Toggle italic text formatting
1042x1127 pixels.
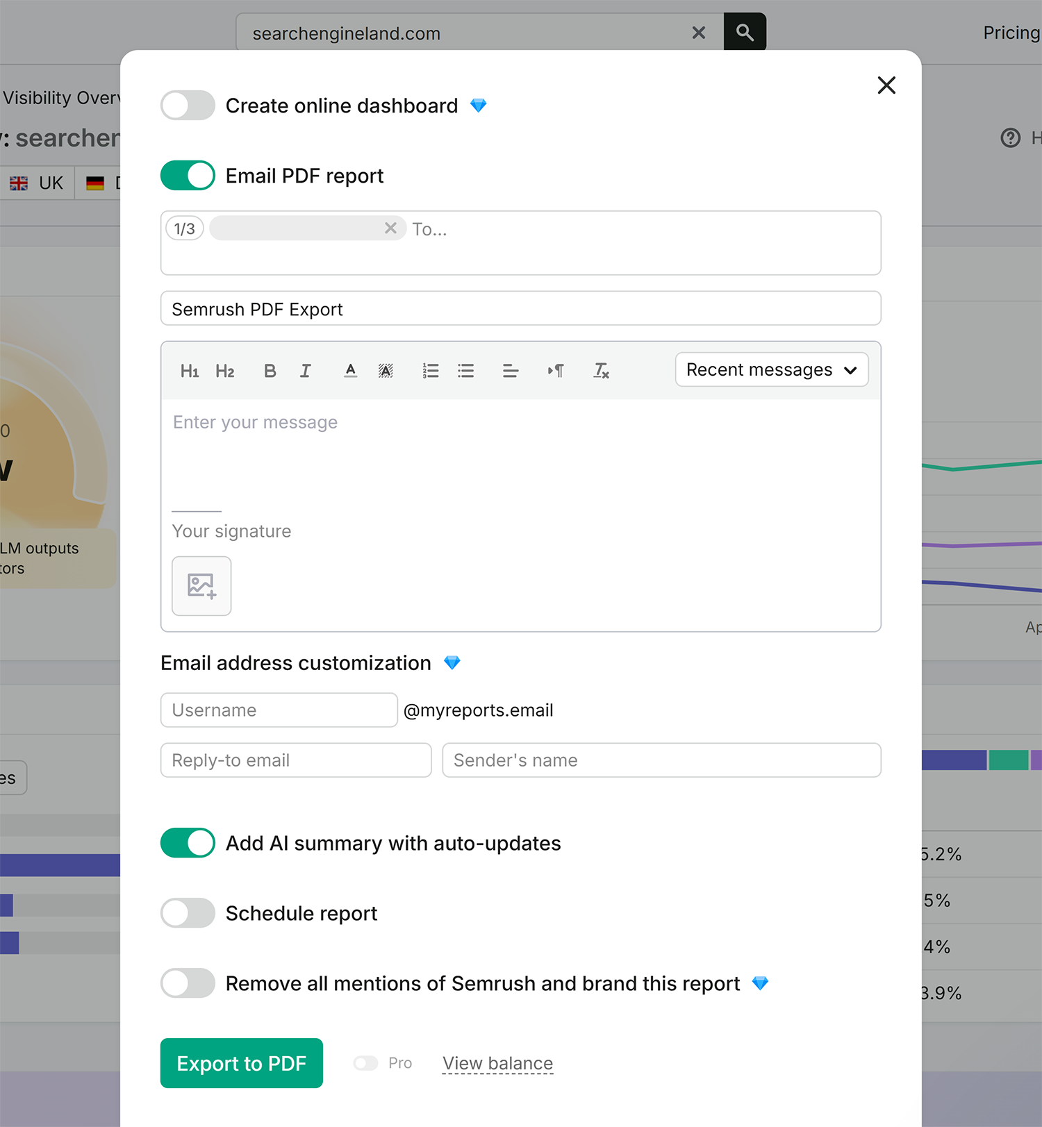[305, 371]
